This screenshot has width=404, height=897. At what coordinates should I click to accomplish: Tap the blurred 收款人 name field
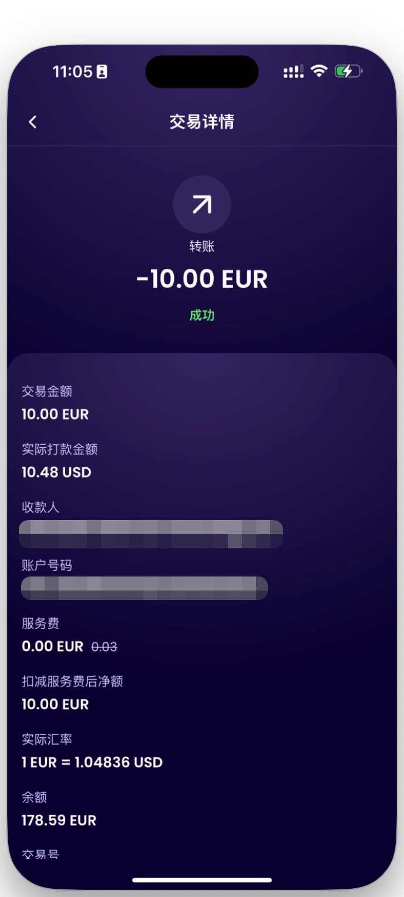pos(151,534)
